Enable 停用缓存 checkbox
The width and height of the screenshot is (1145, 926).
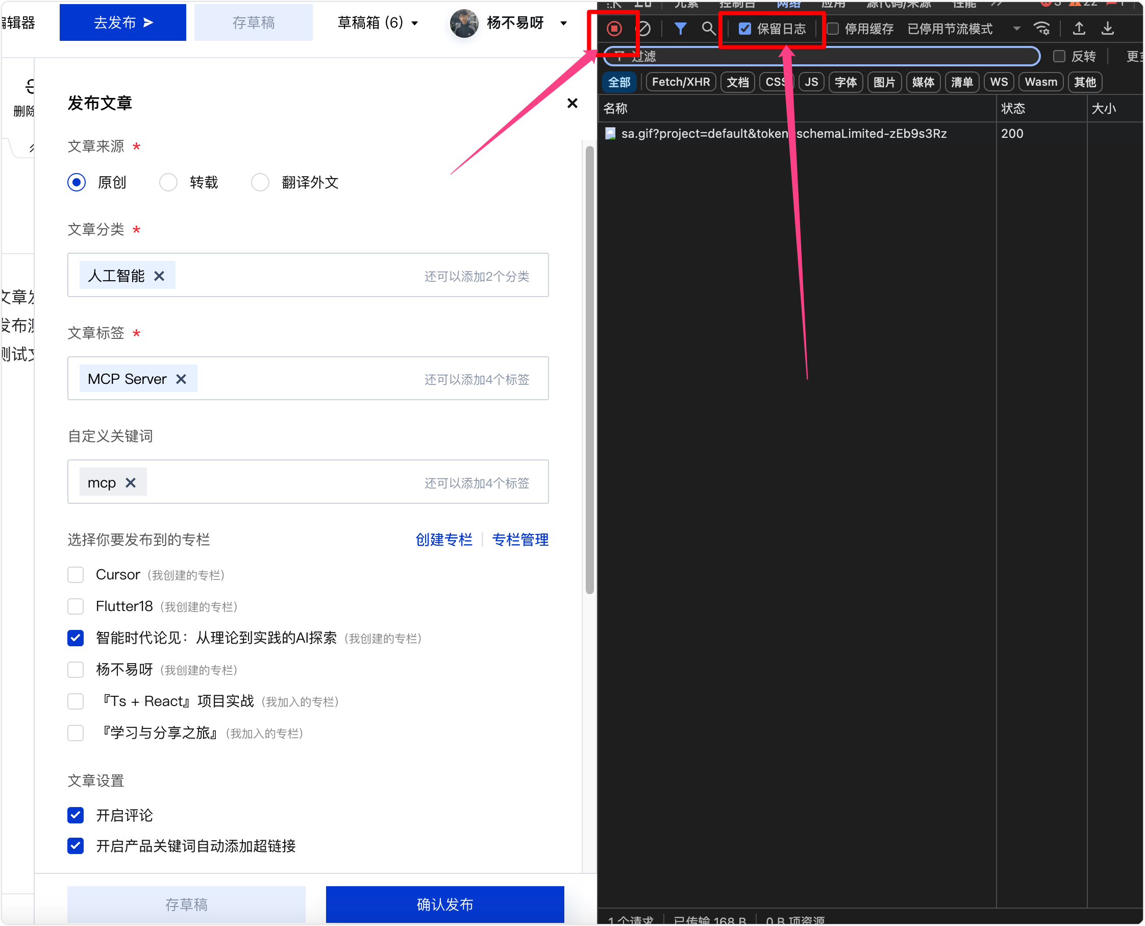tap(833, 29)
